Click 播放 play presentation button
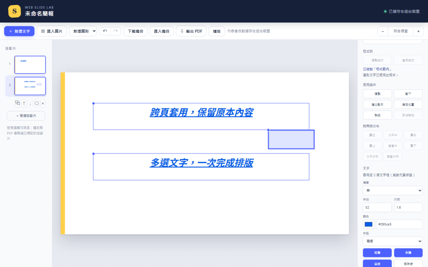Screen dimensions: 428x267 [217, 31]
